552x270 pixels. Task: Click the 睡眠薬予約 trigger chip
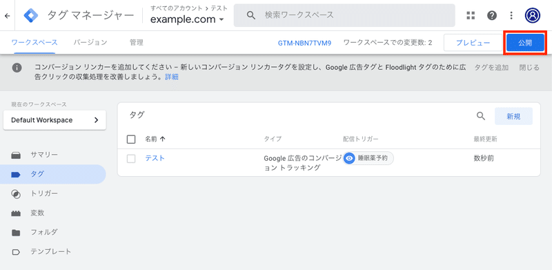click(x=368, y=158)
